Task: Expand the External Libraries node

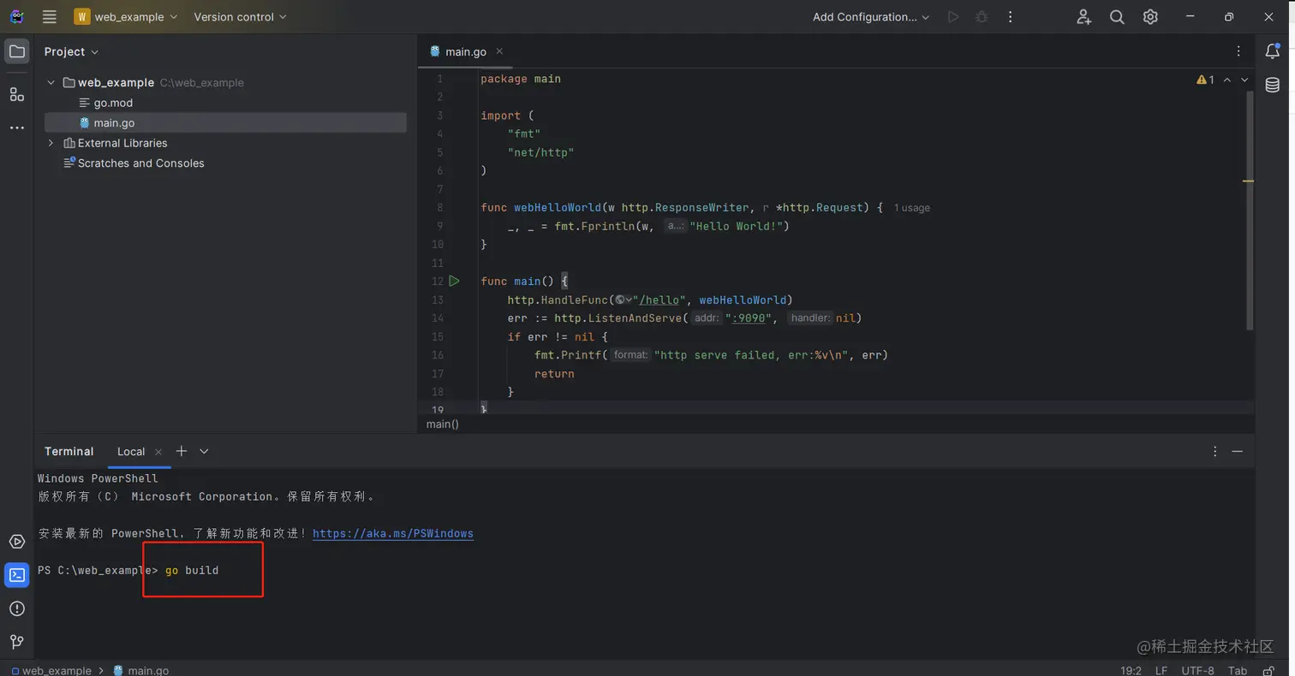Action: click(x=51, y=143)
